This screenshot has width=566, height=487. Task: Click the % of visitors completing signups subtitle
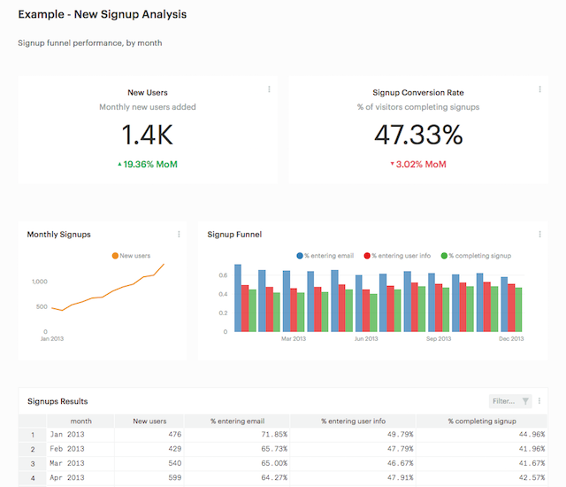[418, 107]
